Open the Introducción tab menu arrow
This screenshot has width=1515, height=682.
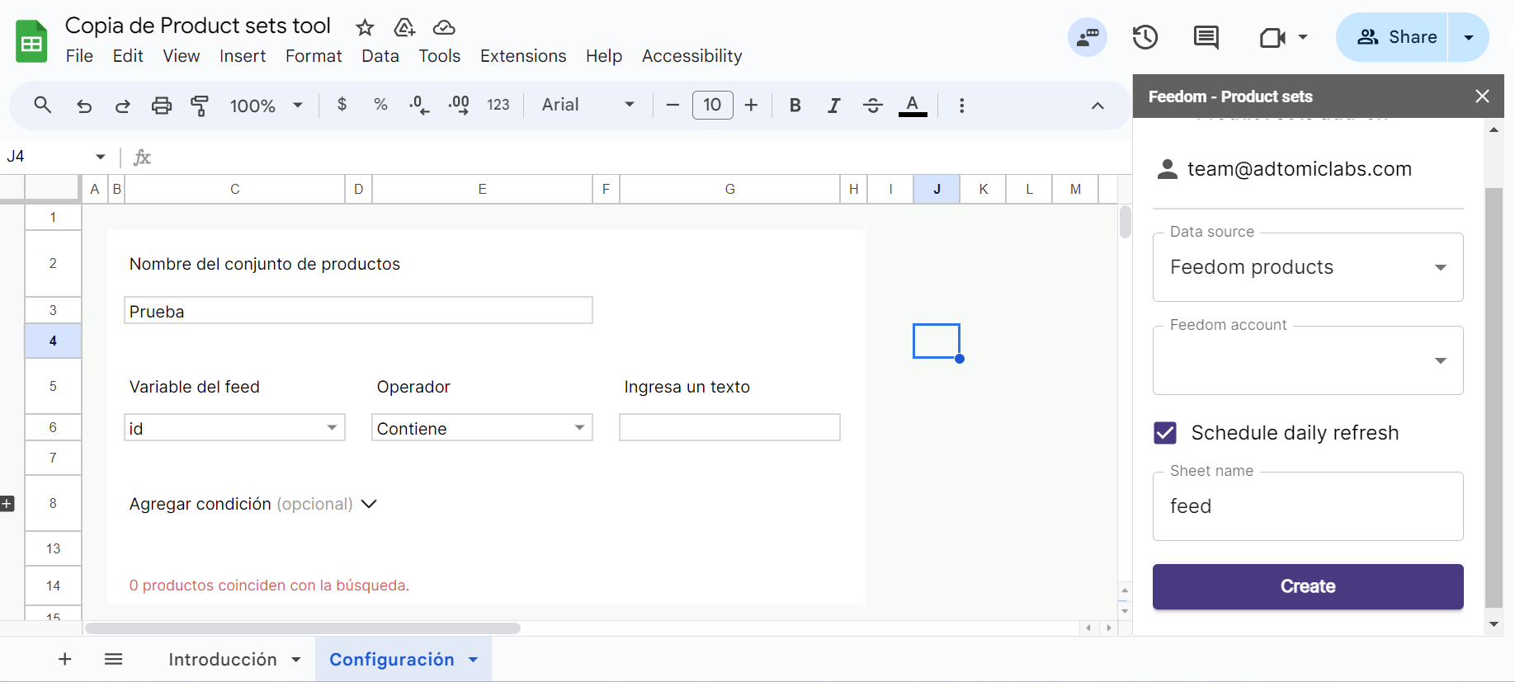click(296, 660)
